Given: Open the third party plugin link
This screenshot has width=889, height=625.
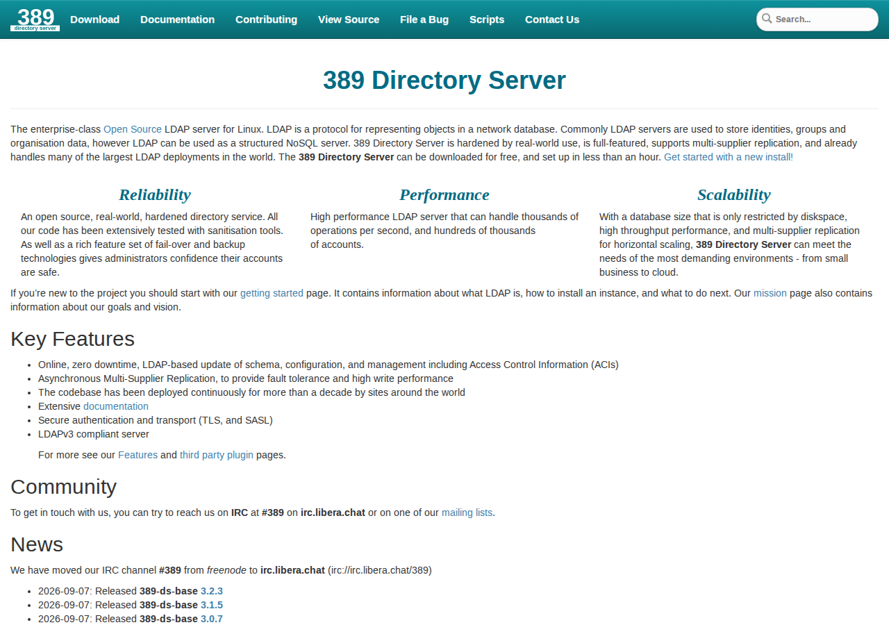Looking at the screenshot, I should coord(217,455).
